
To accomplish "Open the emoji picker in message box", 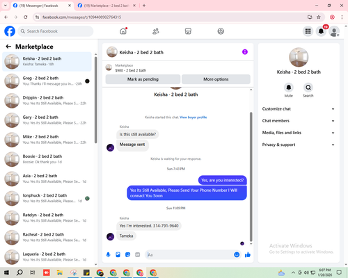I will pos(237,255).
